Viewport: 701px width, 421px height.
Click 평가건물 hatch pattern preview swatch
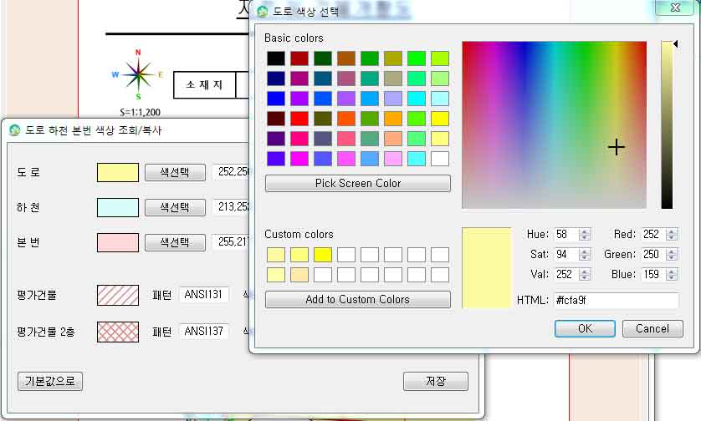117,295
